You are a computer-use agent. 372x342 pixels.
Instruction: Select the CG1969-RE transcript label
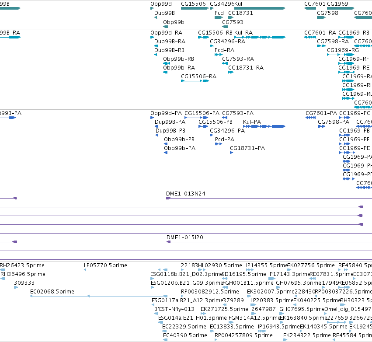click(x=354, y=68)
